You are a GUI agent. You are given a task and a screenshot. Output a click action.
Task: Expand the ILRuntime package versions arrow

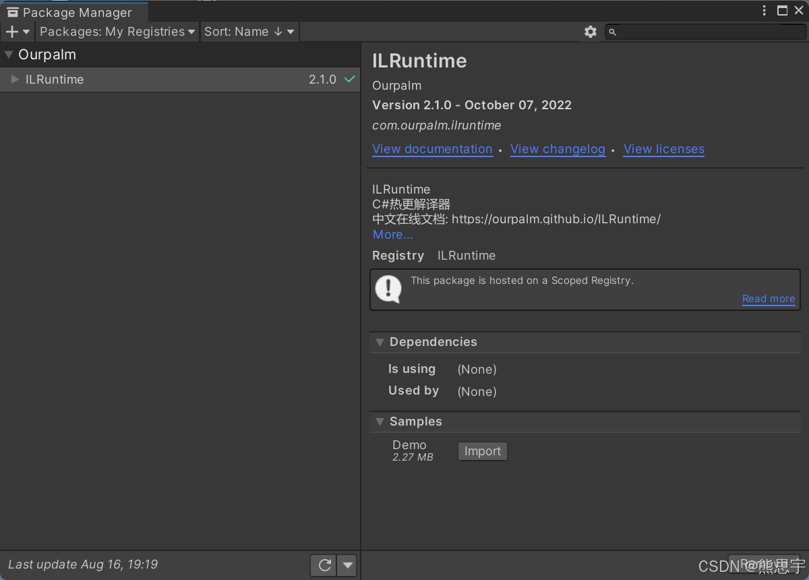pos(15,80)
